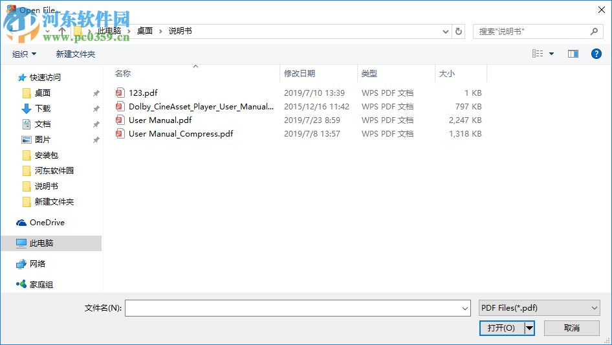Click the date 2019/7/23 8:59
This screenshot has height=345, width=612.
pos(312,120)
